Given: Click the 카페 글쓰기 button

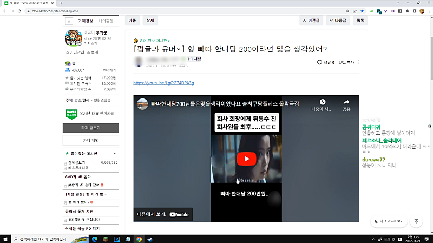Looking at the screenshot, I should (x=91, y=128).
